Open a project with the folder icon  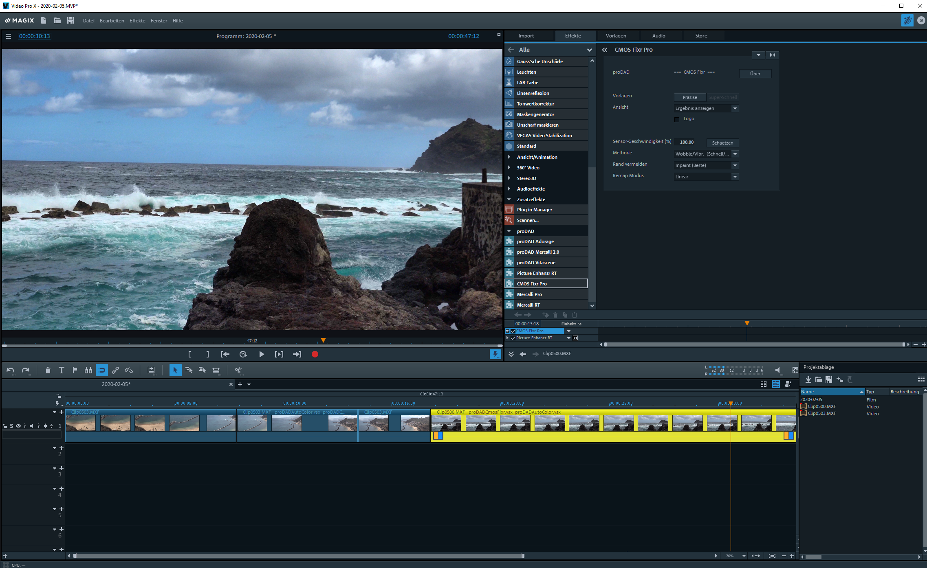57,20
